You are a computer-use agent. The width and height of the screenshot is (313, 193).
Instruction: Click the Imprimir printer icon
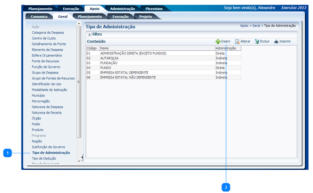(276, 41)
